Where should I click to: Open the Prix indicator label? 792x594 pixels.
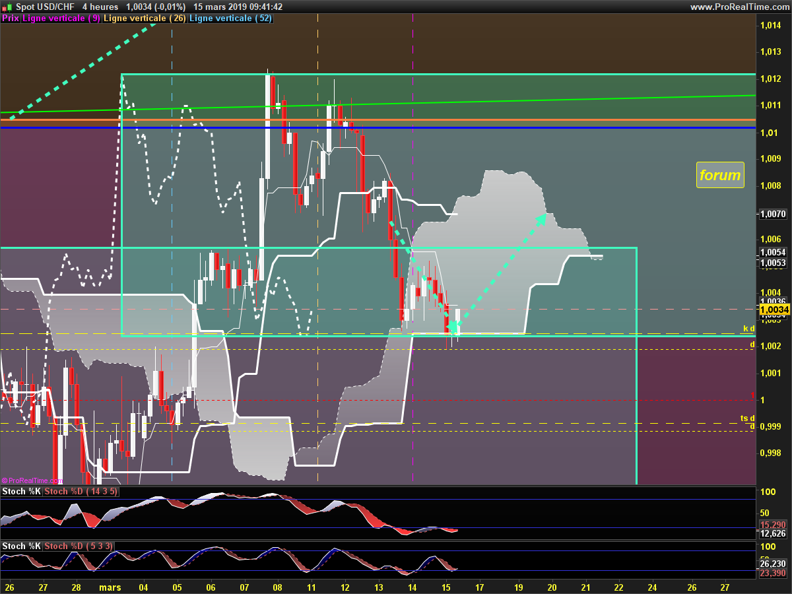(11, 18)
